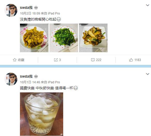This screenshot has width=151, height=136.
Task: Like the post with thumbs-up icon 1183
Action: (131, 60)
